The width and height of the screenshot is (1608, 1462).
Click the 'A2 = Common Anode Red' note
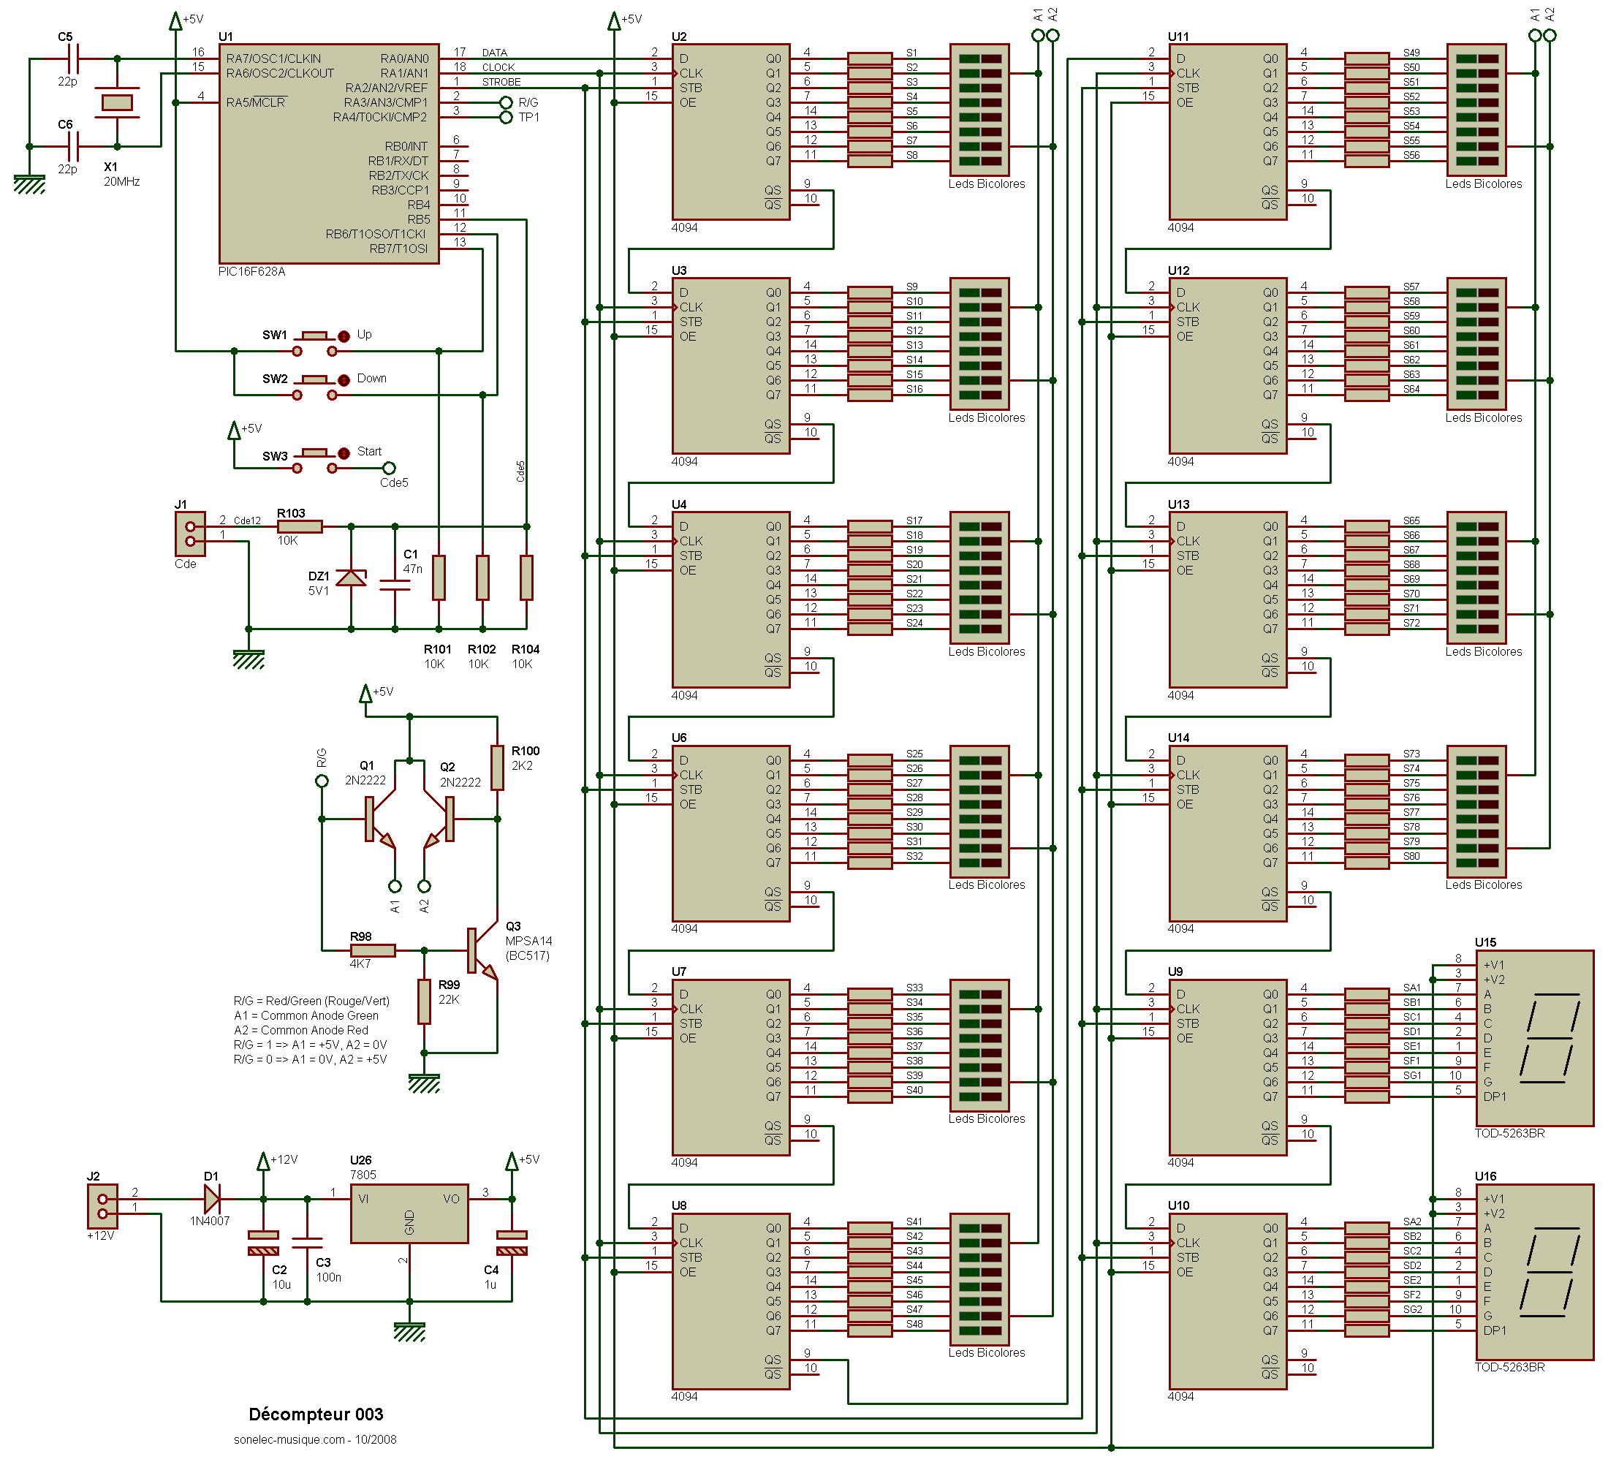point(300,1030)
